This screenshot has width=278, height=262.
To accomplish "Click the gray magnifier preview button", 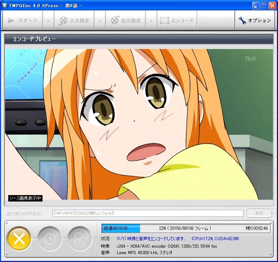I will pyautogui.click(x=80, y=238).
